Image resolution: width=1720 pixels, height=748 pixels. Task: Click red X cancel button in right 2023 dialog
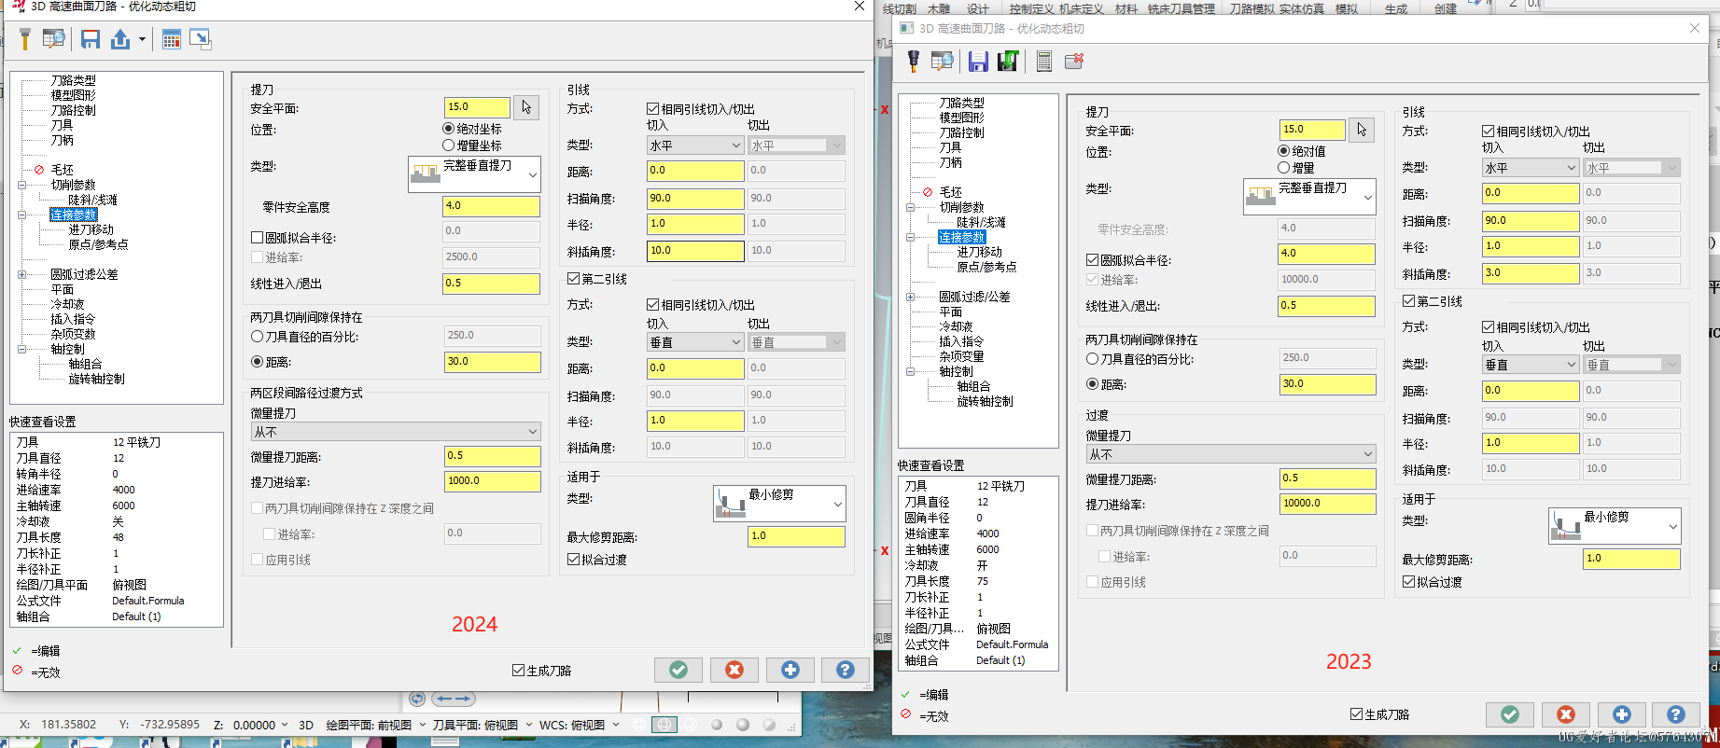(1566, 714)
